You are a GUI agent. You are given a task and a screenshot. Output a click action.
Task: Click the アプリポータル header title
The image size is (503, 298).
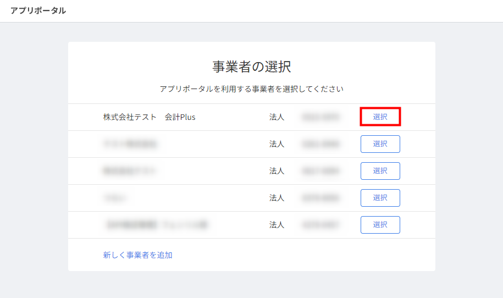click(38, 10)
